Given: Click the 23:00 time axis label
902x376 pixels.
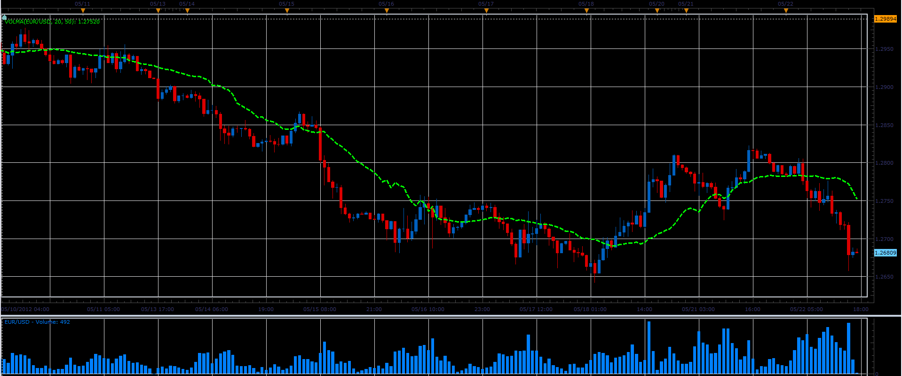Looking at the screenshot, I should [482, 309].
